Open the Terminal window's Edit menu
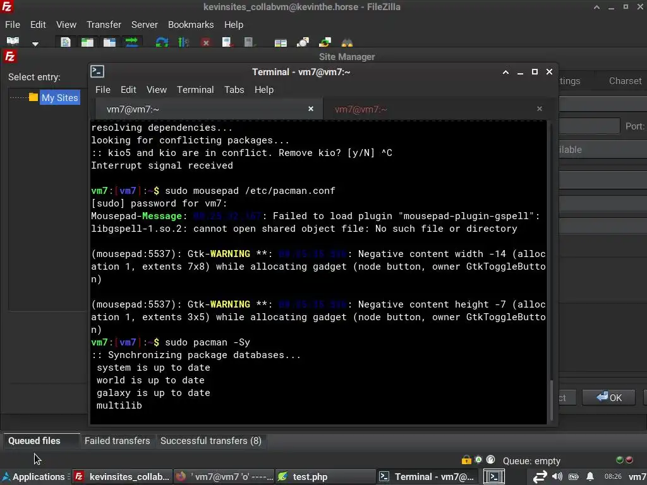 point(128,90)
